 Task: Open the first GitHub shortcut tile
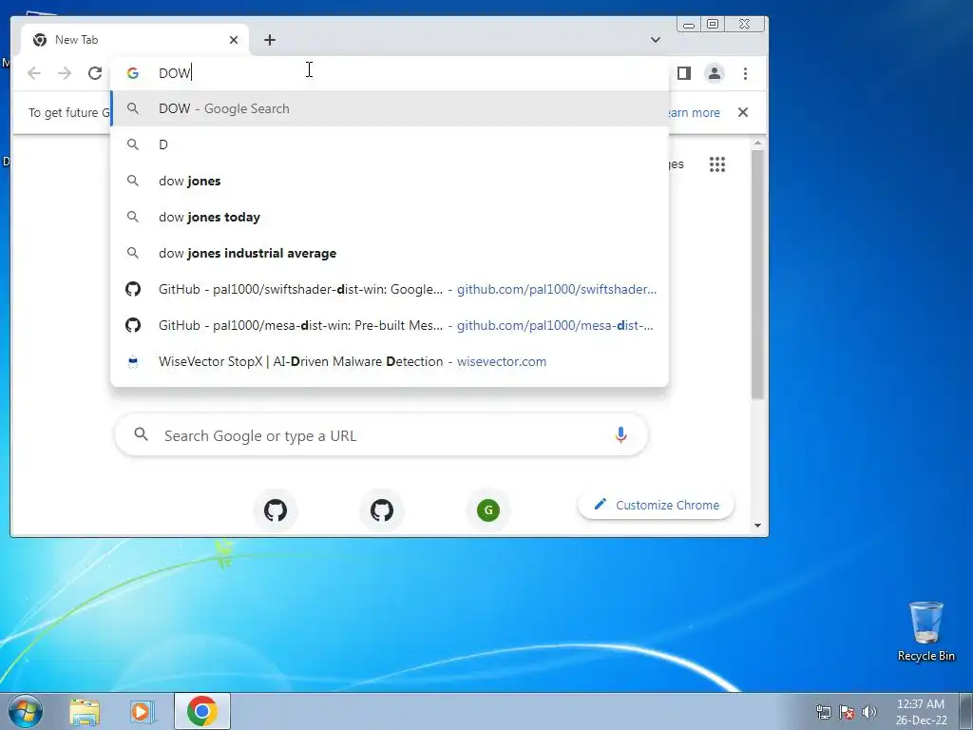(276, 510)
